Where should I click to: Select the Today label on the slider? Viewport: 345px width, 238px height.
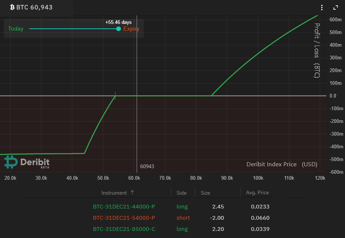[16, 29]
